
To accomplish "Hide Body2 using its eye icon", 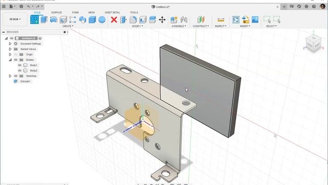I will 19,71.
